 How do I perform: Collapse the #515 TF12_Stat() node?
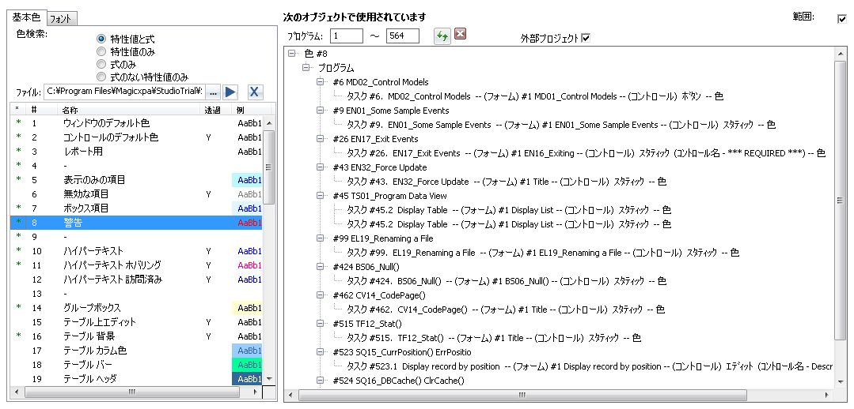tap(320, 324)
